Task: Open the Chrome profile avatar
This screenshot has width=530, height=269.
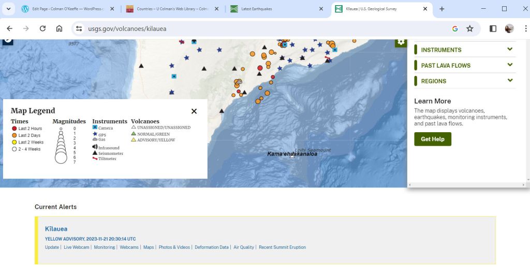Action: 509,29
